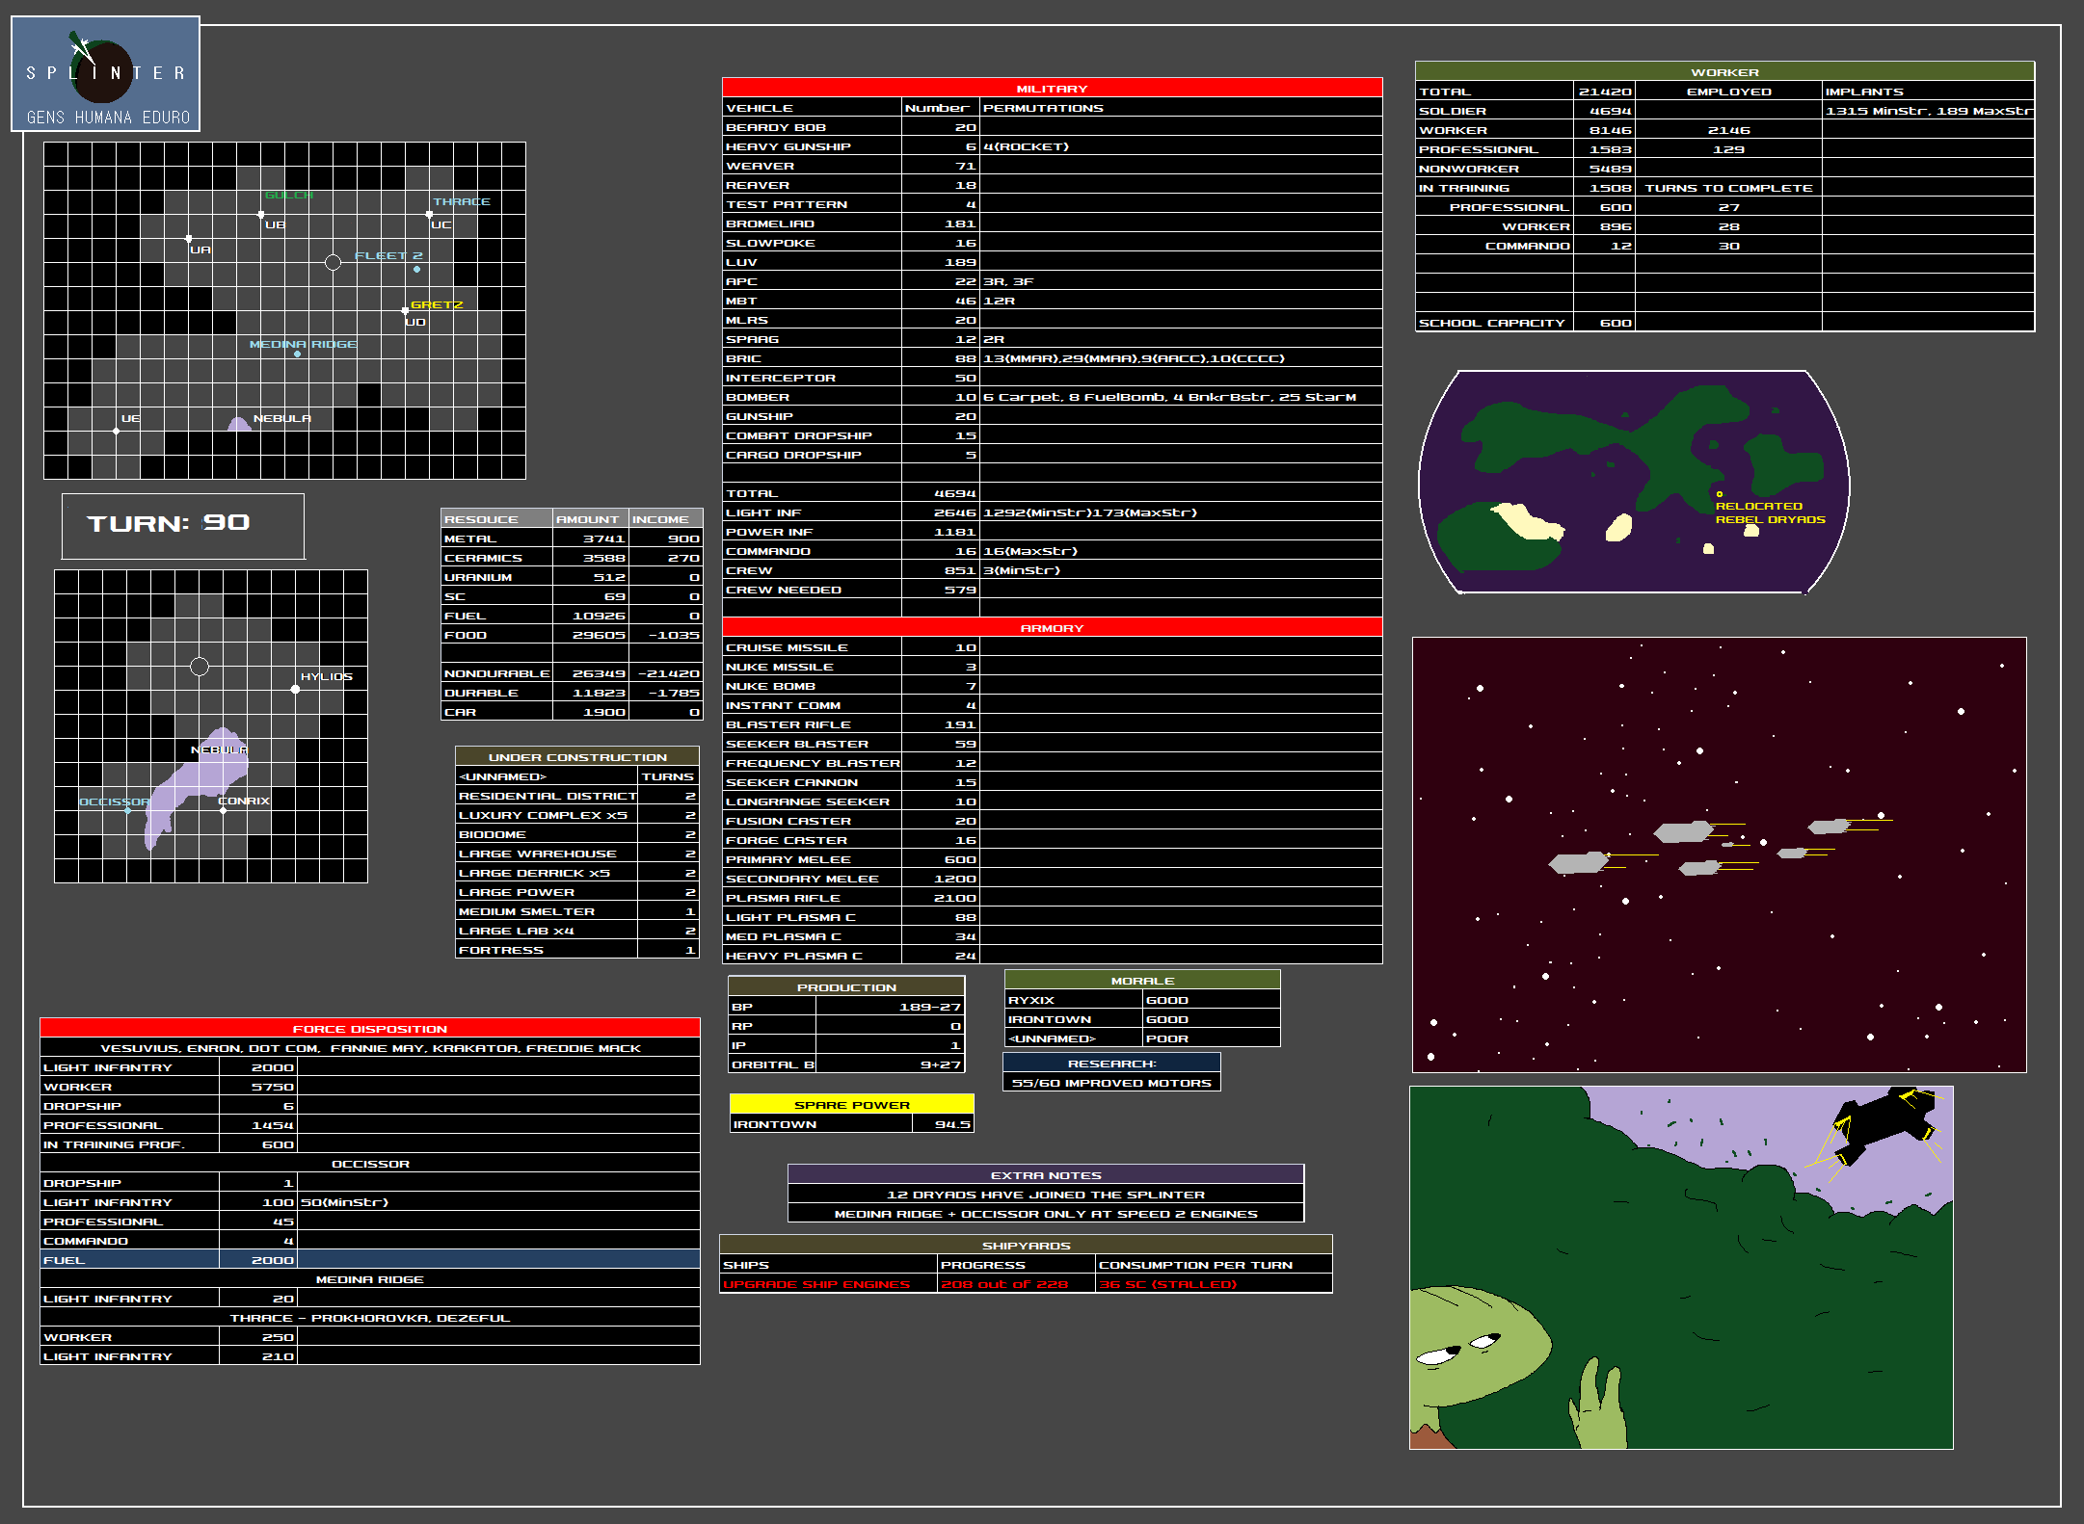
Task: Select the Thrace planet marker on map
Action: coord(429,214)
